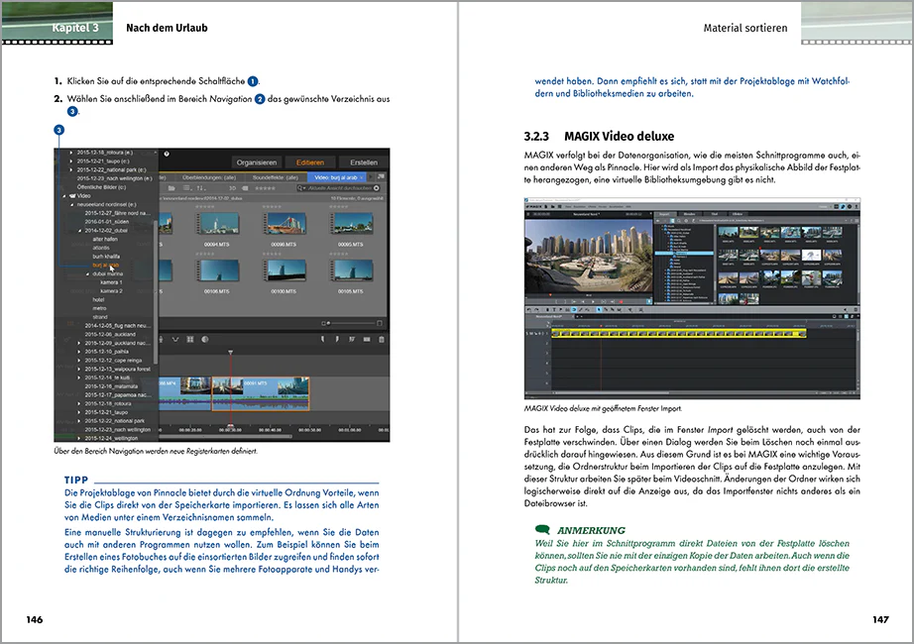Click the new project icon beside MAGIX logo
Viewport: 914px width, 644px height.
pos(546,206)
